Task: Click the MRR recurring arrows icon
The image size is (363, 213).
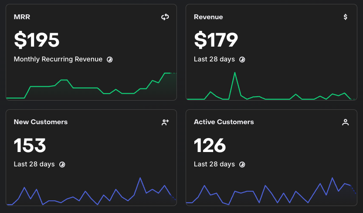Action: pyautogui.click(x=165, y=17)
